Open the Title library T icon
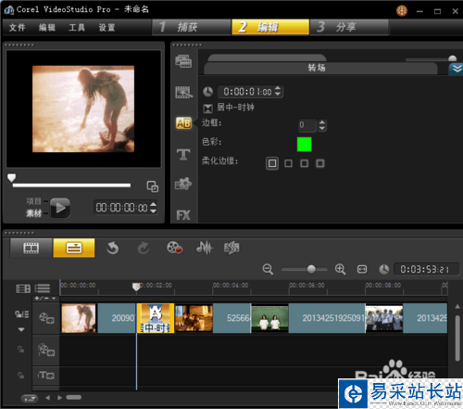Viewport: 463px width, 409px height. click(183, 154)
